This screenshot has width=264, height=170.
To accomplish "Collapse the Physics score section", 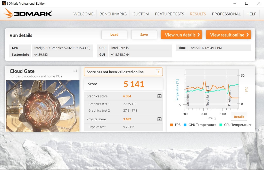I will [x=159, y=119].
